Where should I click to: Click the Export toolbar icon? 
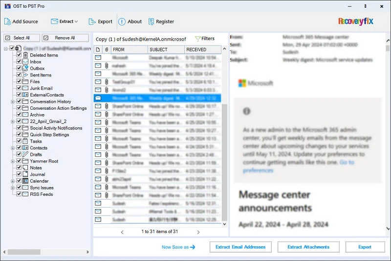point(92,22)
